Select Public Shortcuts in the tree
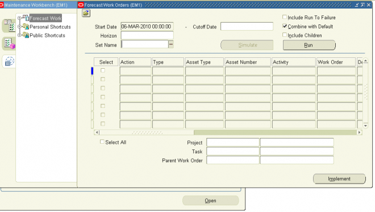Viewport: 375px width, 212px height. point(47,35)
